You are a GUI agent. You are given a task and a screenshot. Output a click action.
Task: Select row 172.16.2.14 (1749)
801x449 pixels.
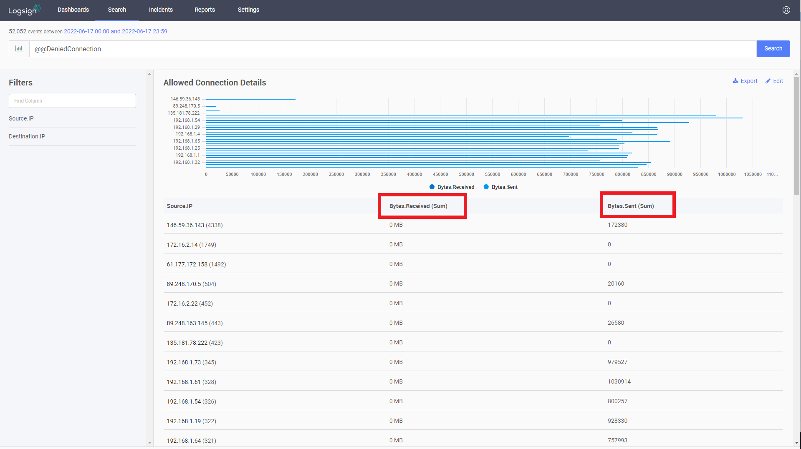click(473, 244)
